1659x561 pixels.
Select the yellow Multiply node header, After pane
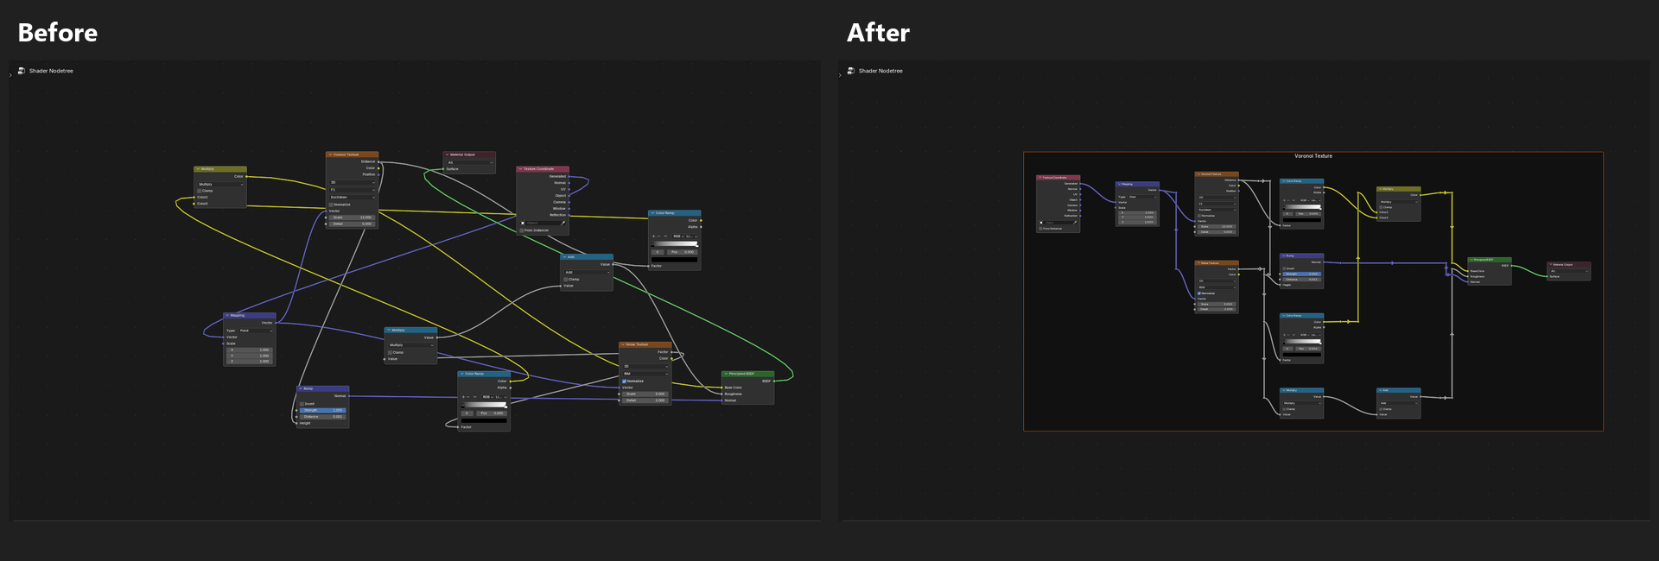pos(1399,189)
